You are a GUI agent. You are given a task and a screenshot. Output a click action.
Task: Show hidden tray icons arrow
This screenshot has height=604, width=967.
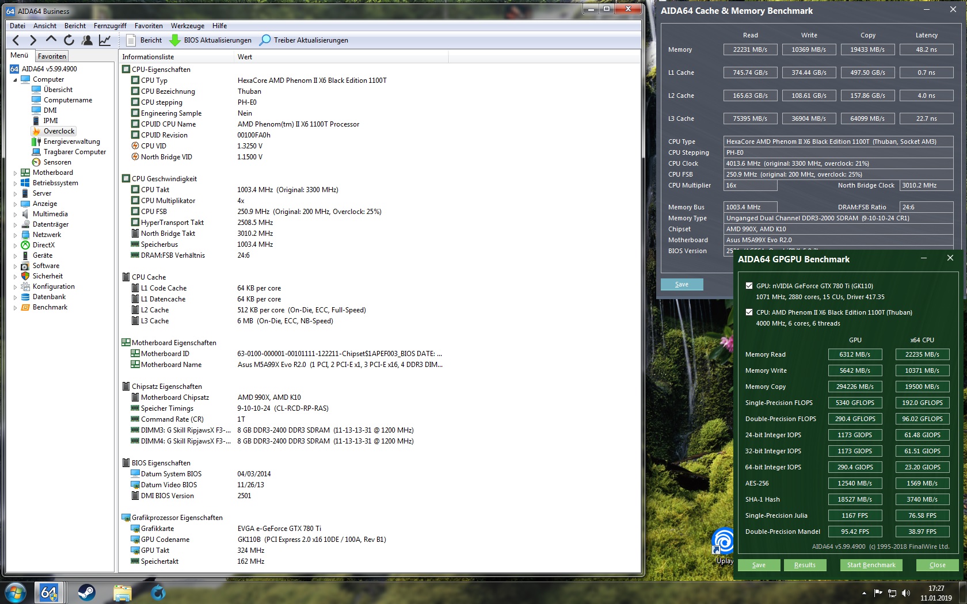[864, 593]
